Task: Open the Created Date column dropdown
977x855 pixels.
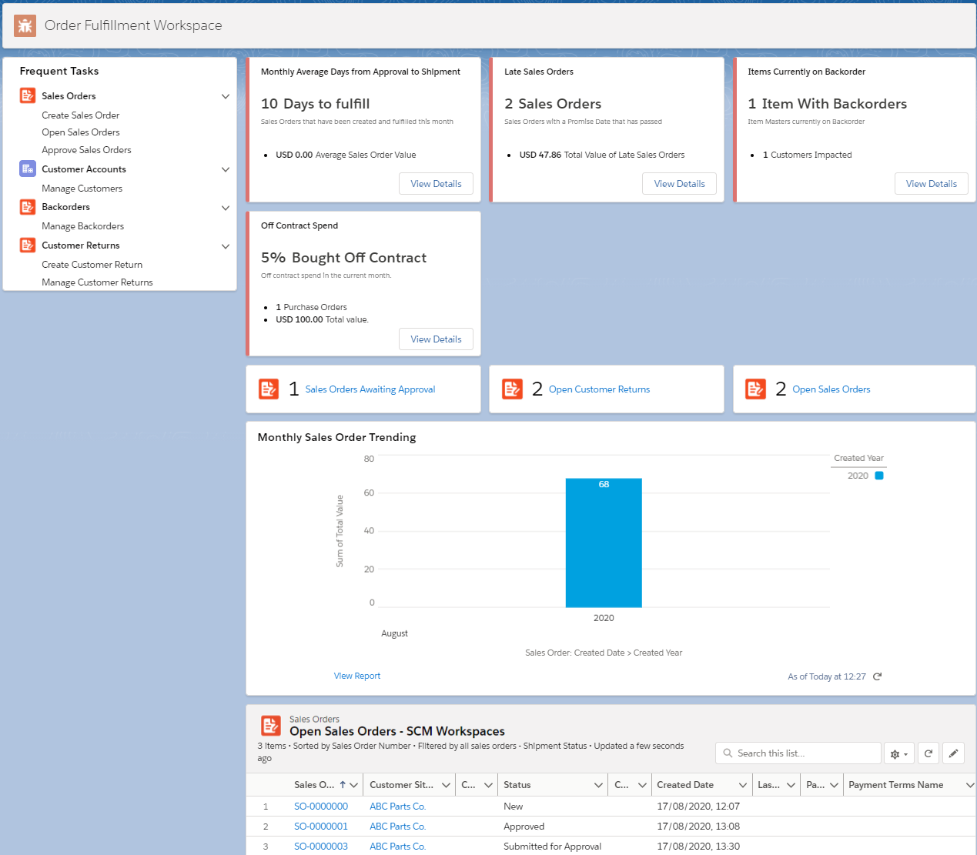Action: (743, 784)
